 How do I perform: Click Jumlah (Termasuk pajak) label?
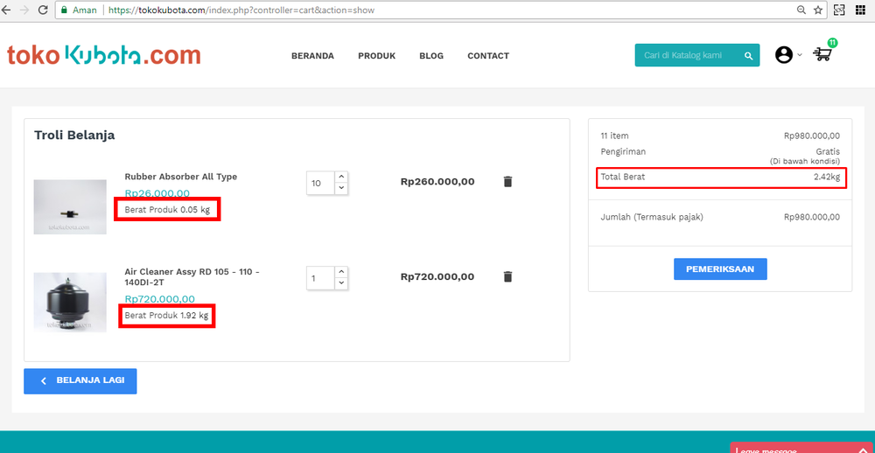pos(652,217)
